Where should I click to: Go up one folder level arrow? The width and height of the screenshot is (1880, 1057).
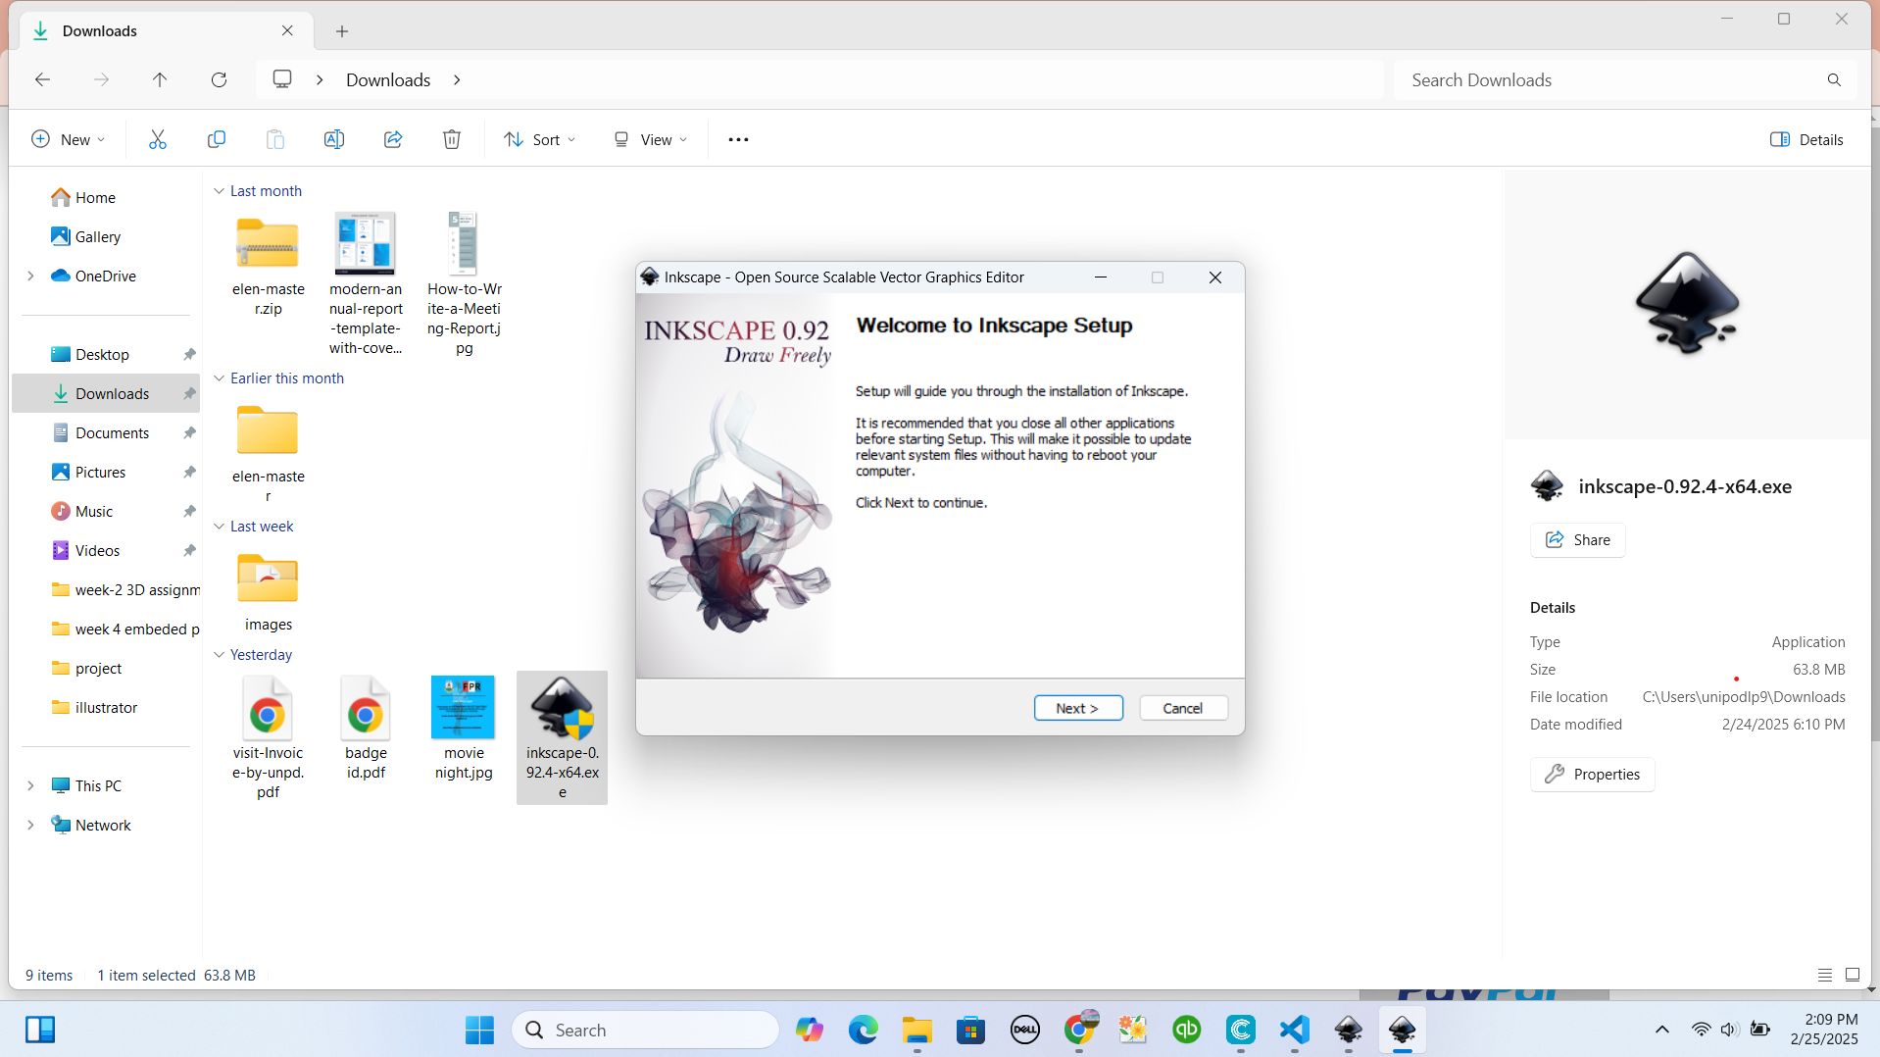tap(160, 79)
